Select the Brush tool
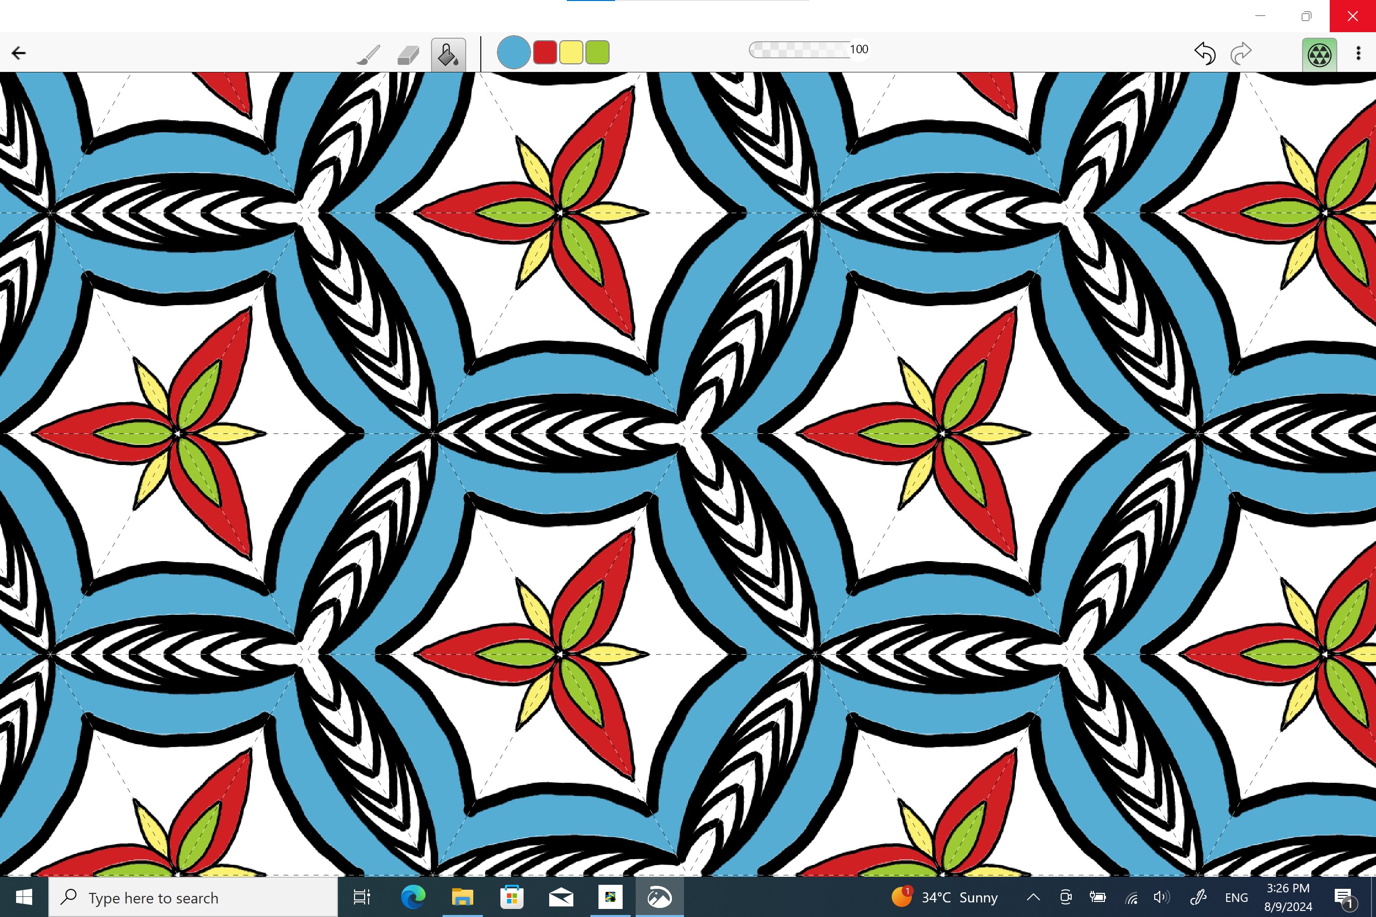 [x=369, y=54]
